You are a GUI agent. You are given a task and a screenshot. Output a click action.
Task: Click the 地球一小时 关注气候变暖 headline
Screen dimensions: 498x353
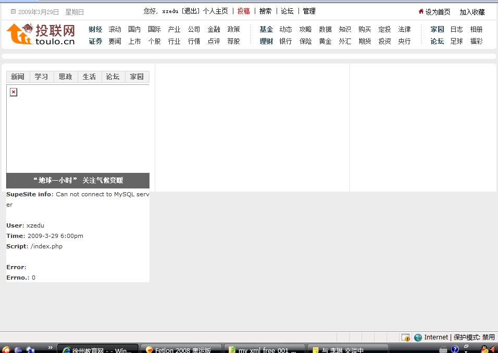pyautogui.click(x=78, y=181)
